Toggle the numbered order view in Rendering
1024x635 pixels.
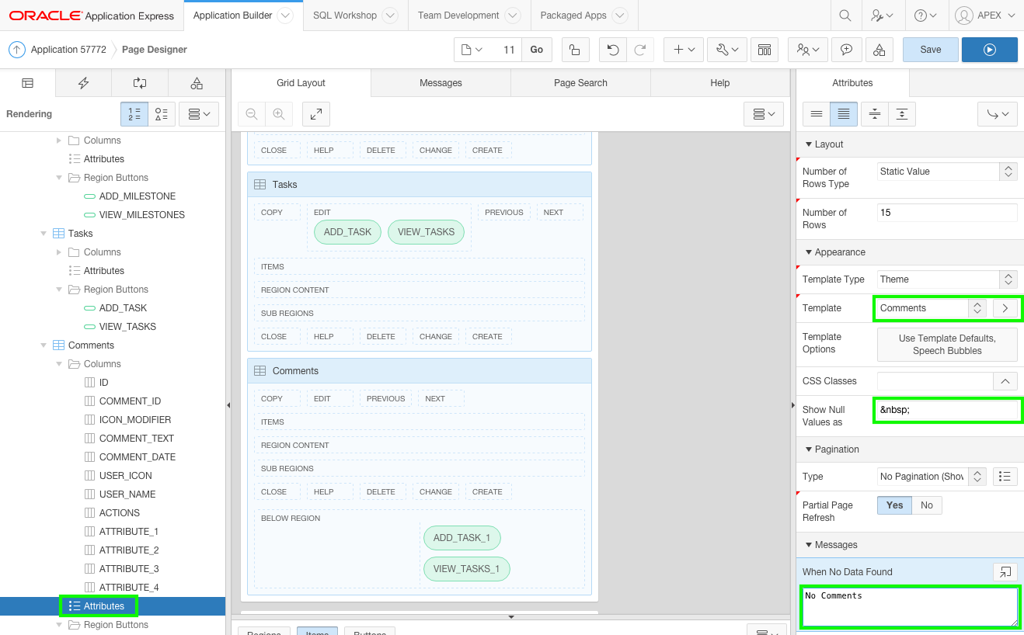pyautogui.click(x=134, y=113)
